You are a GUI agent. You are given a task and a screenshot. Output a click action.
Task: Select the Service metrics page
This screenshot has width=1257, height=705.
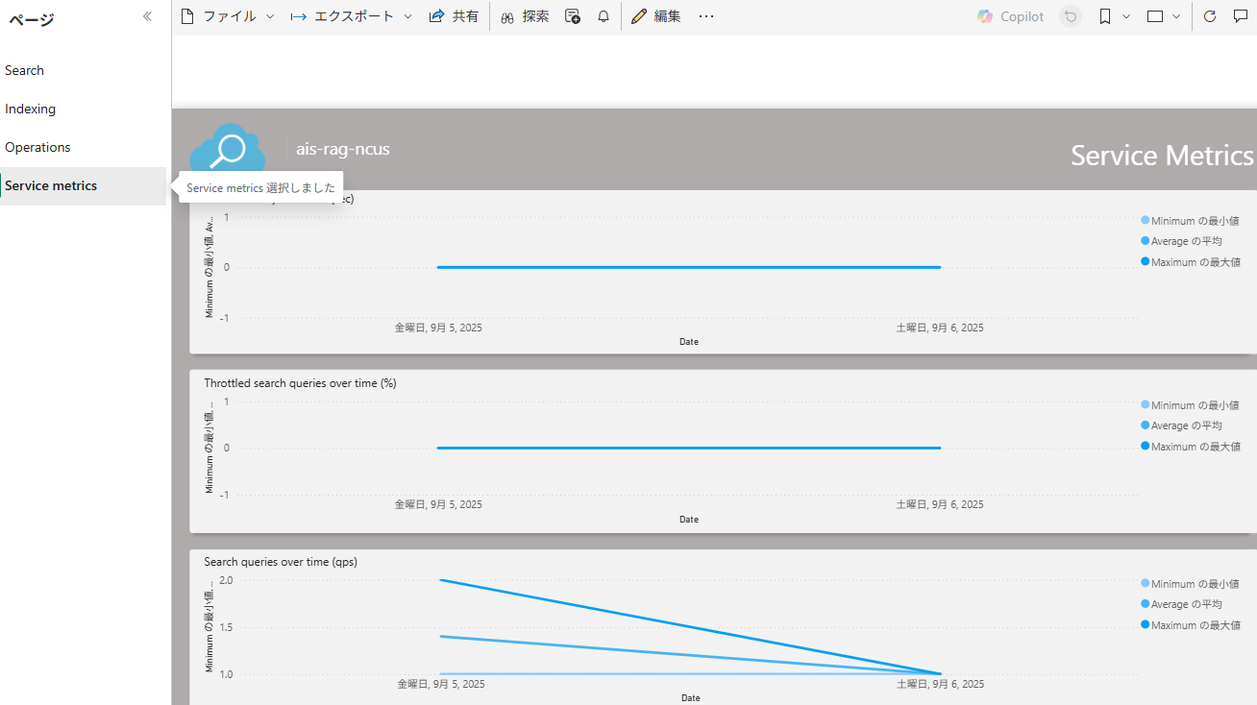(x=83, y=185)
